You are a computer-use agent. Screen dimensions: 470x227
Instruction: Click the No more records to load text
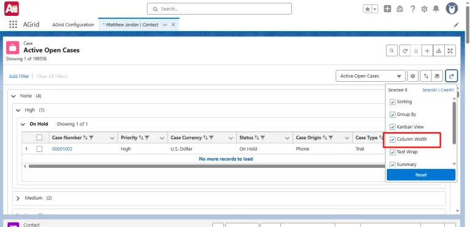pyautogui.click(x=226, y=159)
